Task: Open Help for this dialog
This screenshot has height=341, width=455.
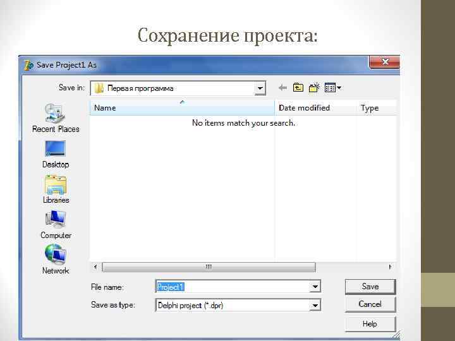Action: pyautogui.click(x=370, y=323)
